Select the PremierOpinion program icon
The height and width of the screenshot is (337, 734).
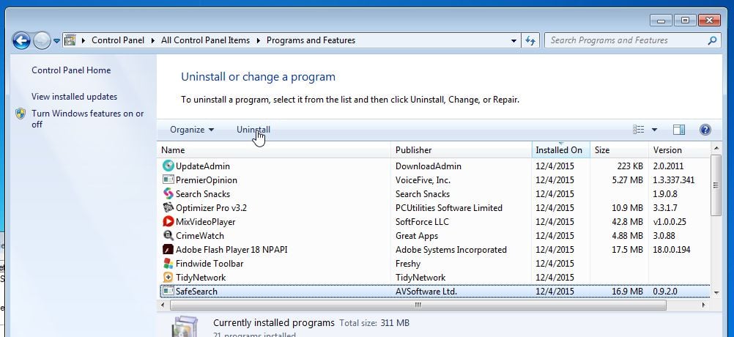(168, 179)
